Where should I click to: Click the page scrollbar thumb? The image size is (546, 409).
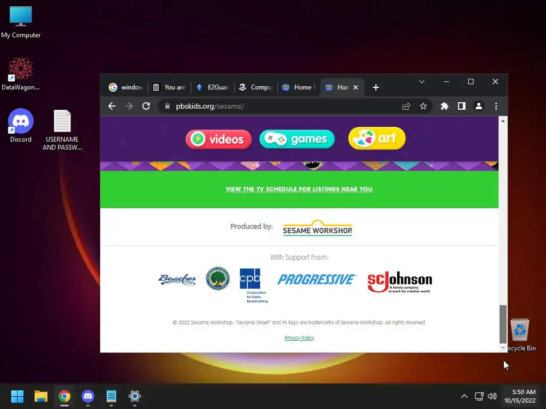pos(503,324)
